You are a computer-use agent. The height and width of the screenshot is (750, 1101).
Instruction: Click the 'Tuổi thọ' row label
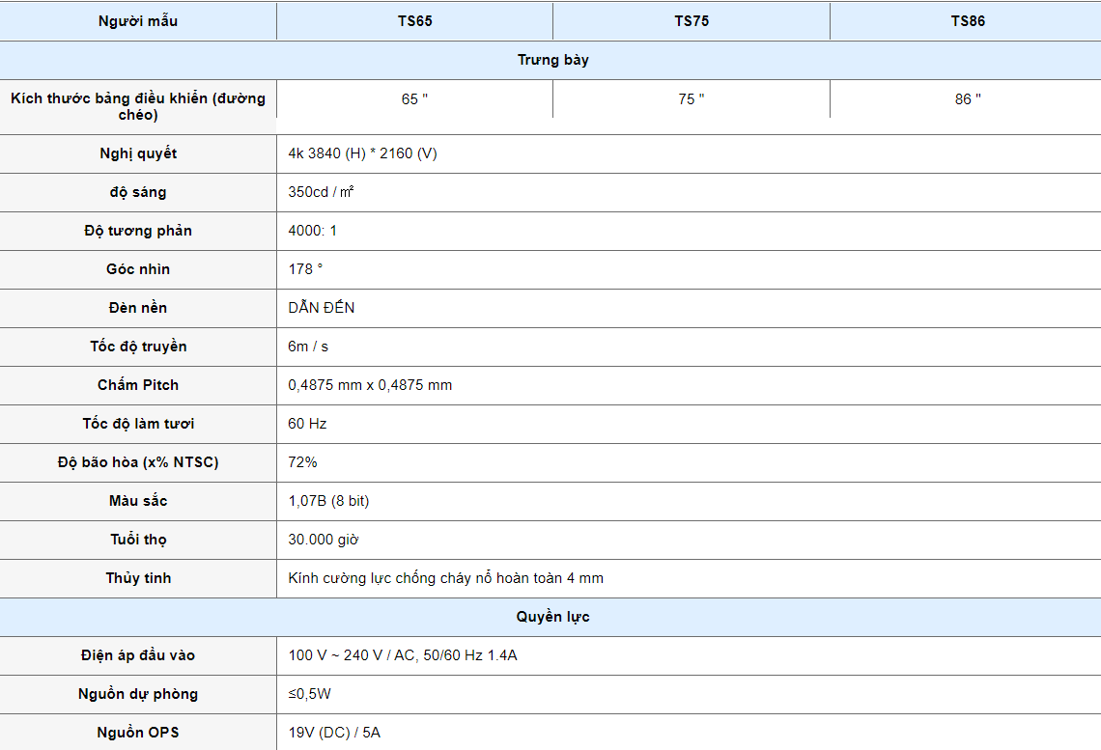138,540
